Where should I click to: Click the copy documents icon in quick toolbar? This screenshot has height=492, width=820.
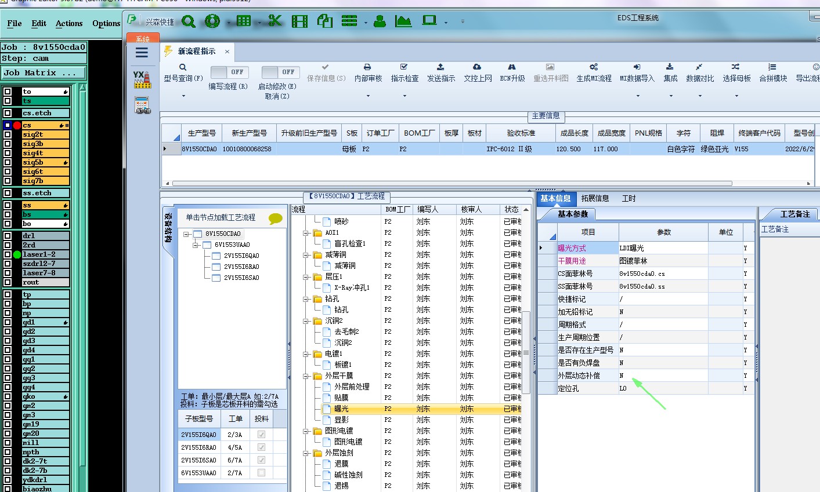tap(324, 21)
